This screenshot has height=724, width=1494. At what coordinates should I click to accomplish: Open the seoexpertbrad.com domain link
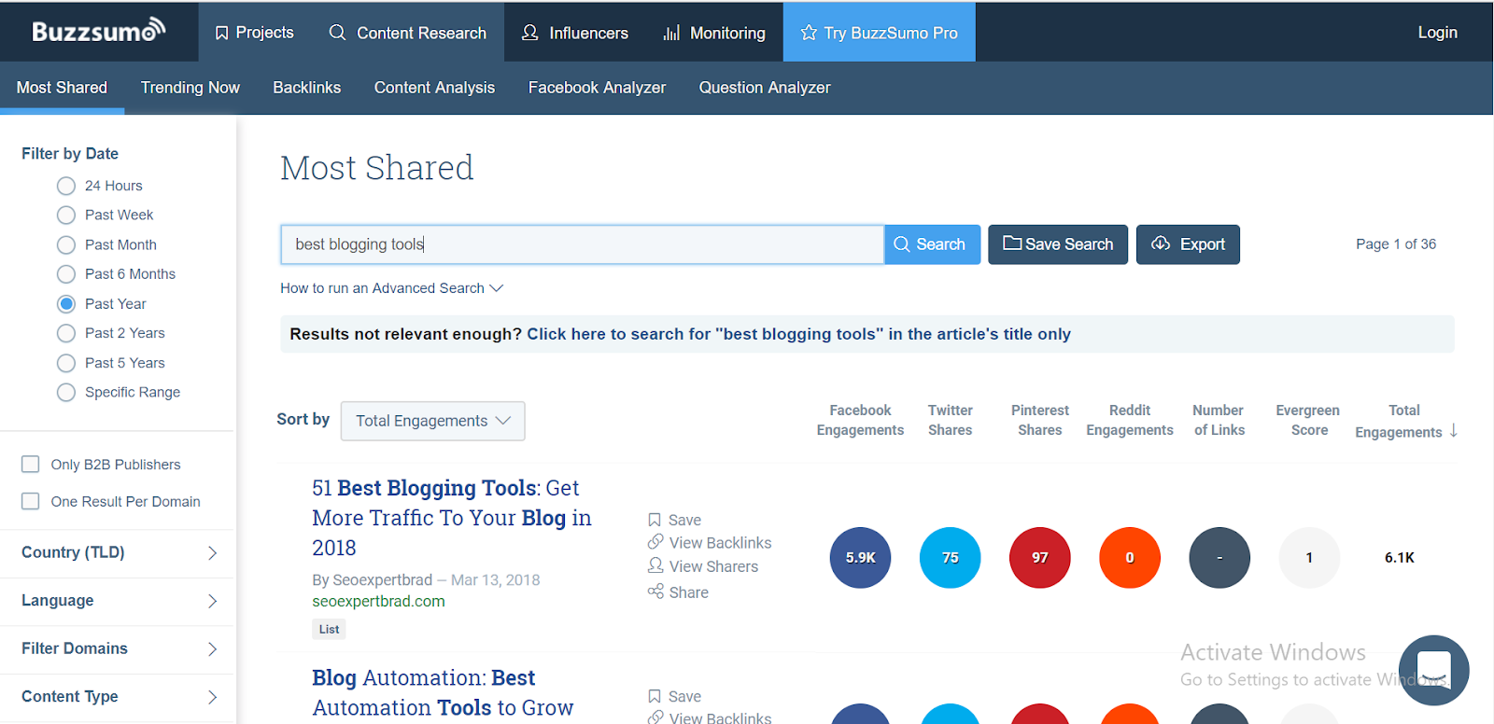point(378,602)
